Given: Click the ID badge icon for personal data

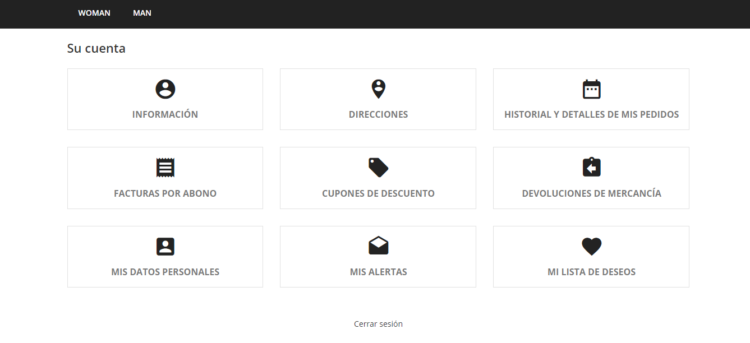Looking at the screenshot, I should (165, 247).
